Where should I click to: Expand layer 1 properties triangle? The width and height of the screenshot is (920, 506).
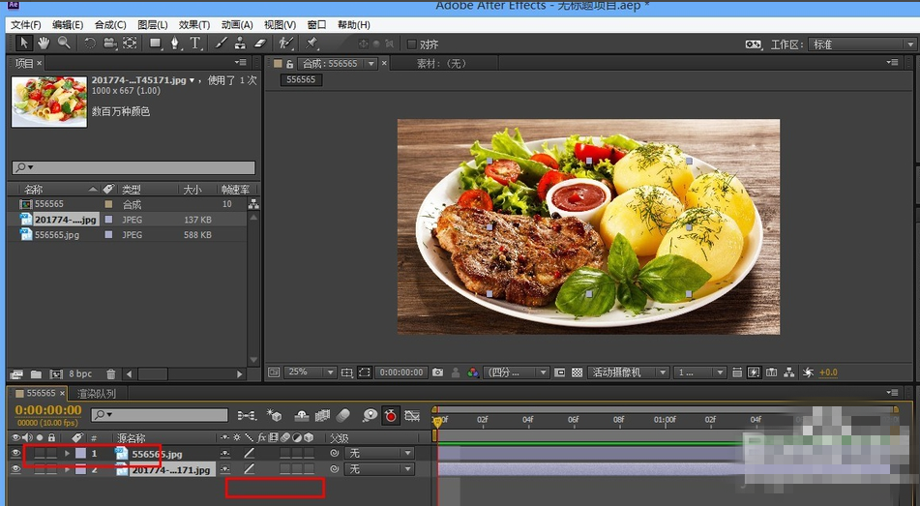[x=67, y=453]
